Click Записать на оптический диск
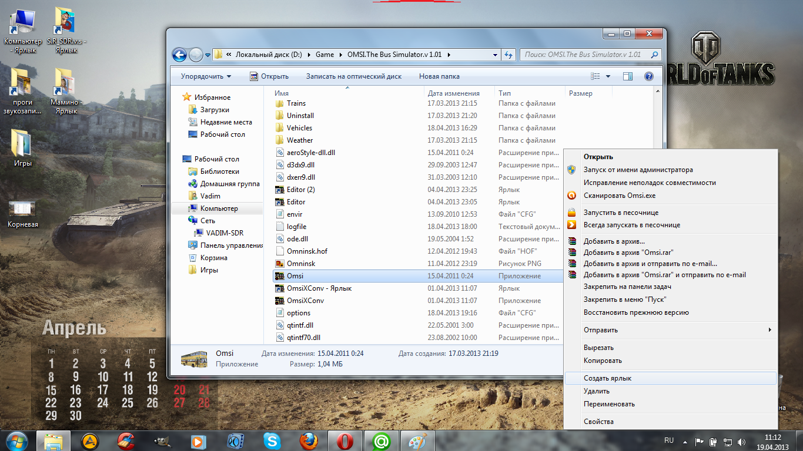 pyautogui.click(x=354, y=76)
